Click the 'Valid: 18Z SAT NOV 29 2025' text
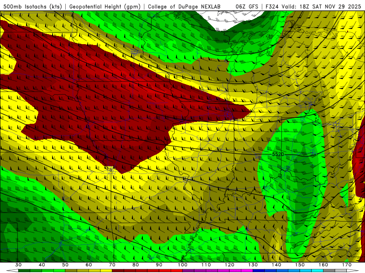 pos(321,7)
